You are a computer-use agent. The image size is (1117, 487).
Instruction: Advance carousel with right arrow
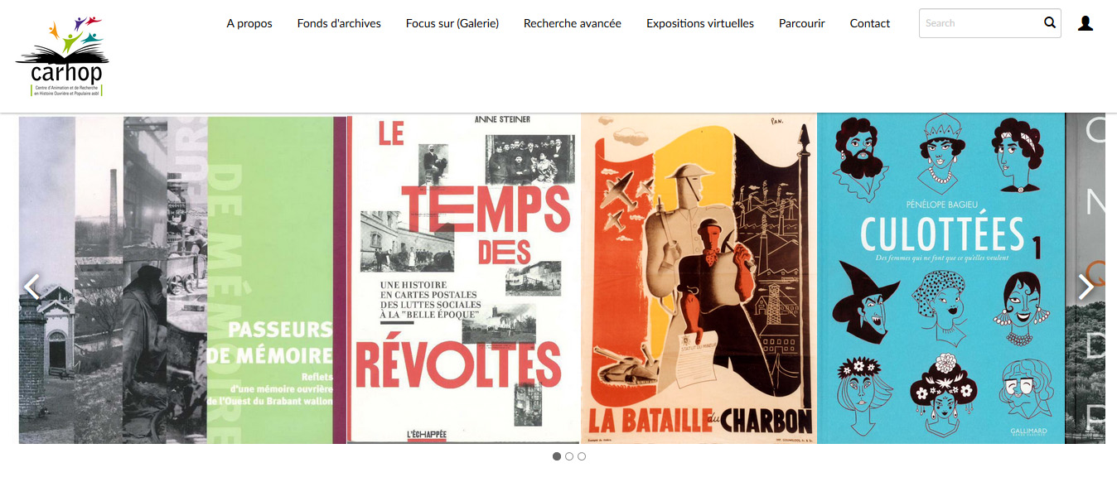(1086, 287)
